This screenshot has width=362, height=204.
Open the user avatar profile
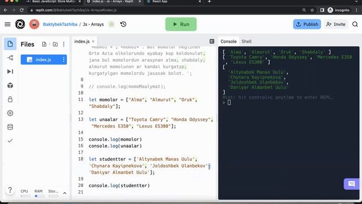click(x=34, y=24)
